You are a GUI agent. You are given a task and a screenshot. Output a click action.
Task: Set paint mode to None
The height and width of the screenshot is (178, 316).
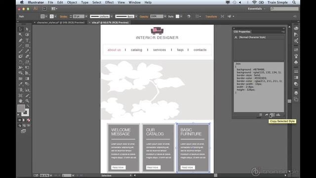[x=29, y=120]
